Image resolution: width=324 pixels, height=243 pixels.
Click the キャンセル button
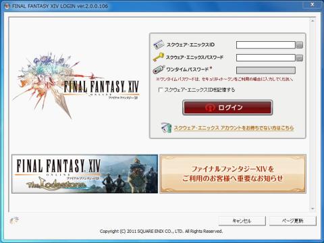[242, 221]
